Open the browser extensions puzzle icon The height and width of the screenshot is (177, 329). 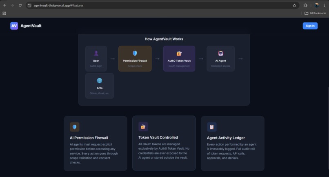305,5
